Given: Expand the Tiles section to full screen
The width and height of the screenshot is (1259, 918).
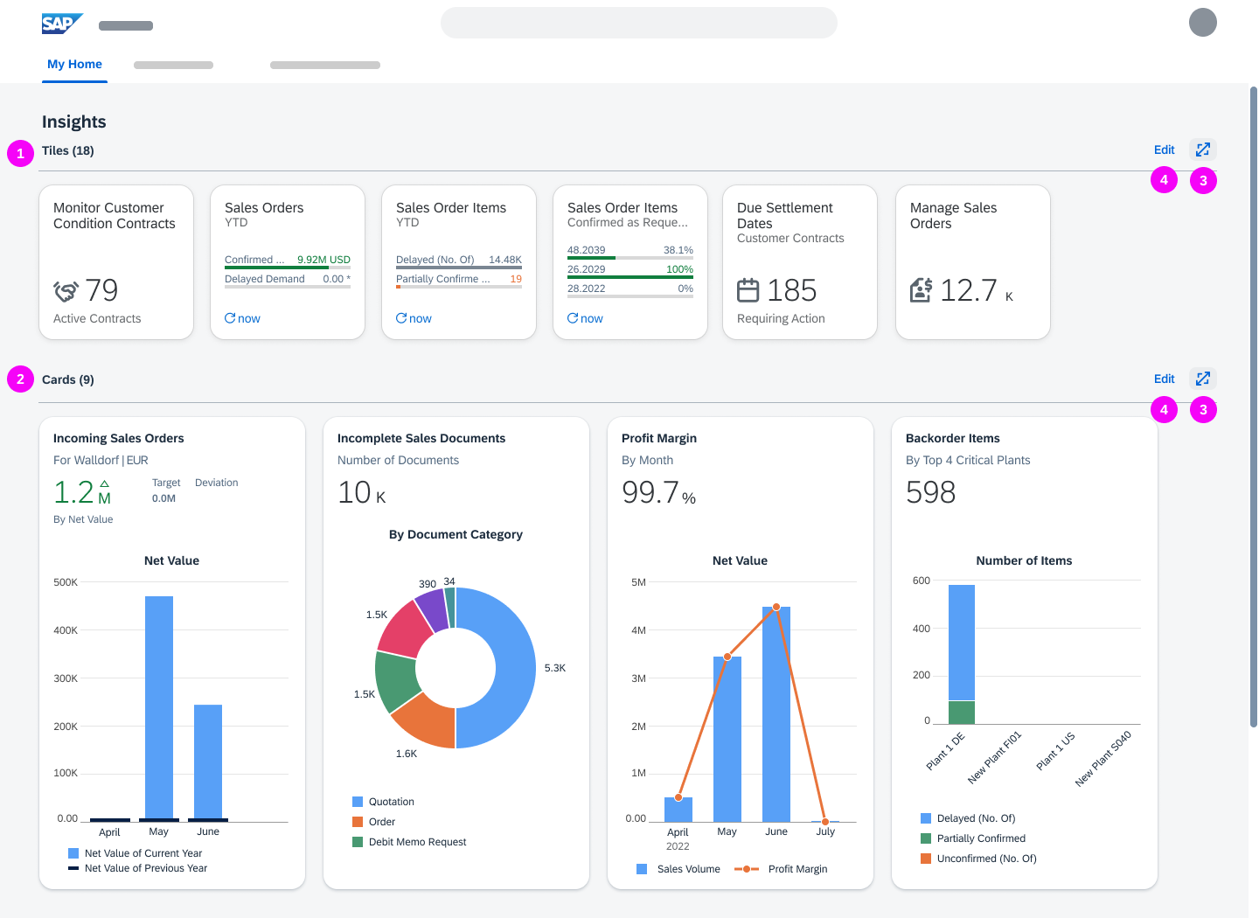Looking at the screenshot, I should pos(1203,150).
